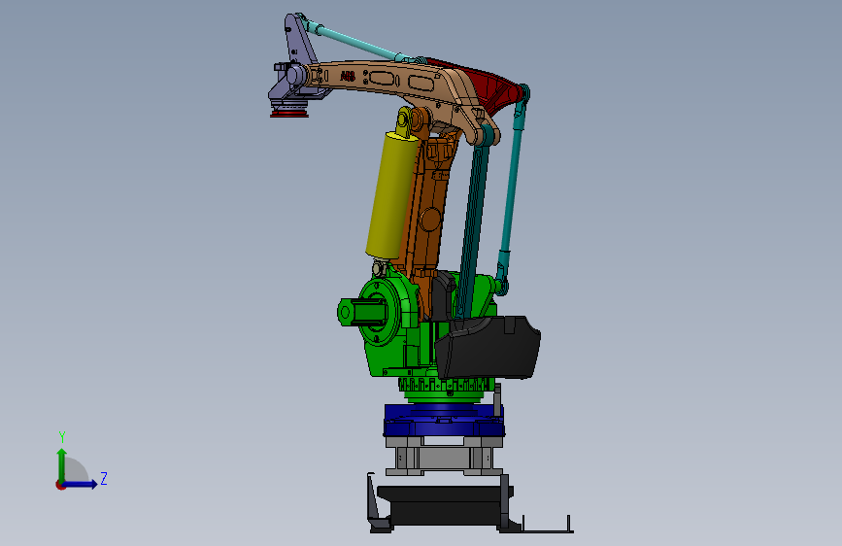Click the red origin point of the triad

(x=60, y=485)
